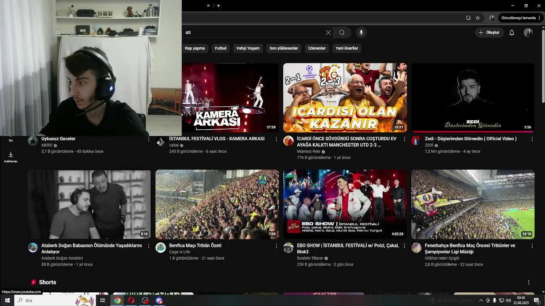Click the install app icon in address bar

point(468,18)
